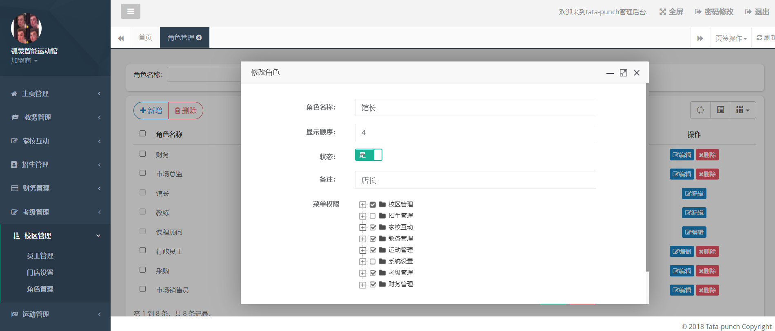Expand the 财务管理 permission tree node
Image resolution: width=775 pixels, height=331 pixels.
pos(362,284)
